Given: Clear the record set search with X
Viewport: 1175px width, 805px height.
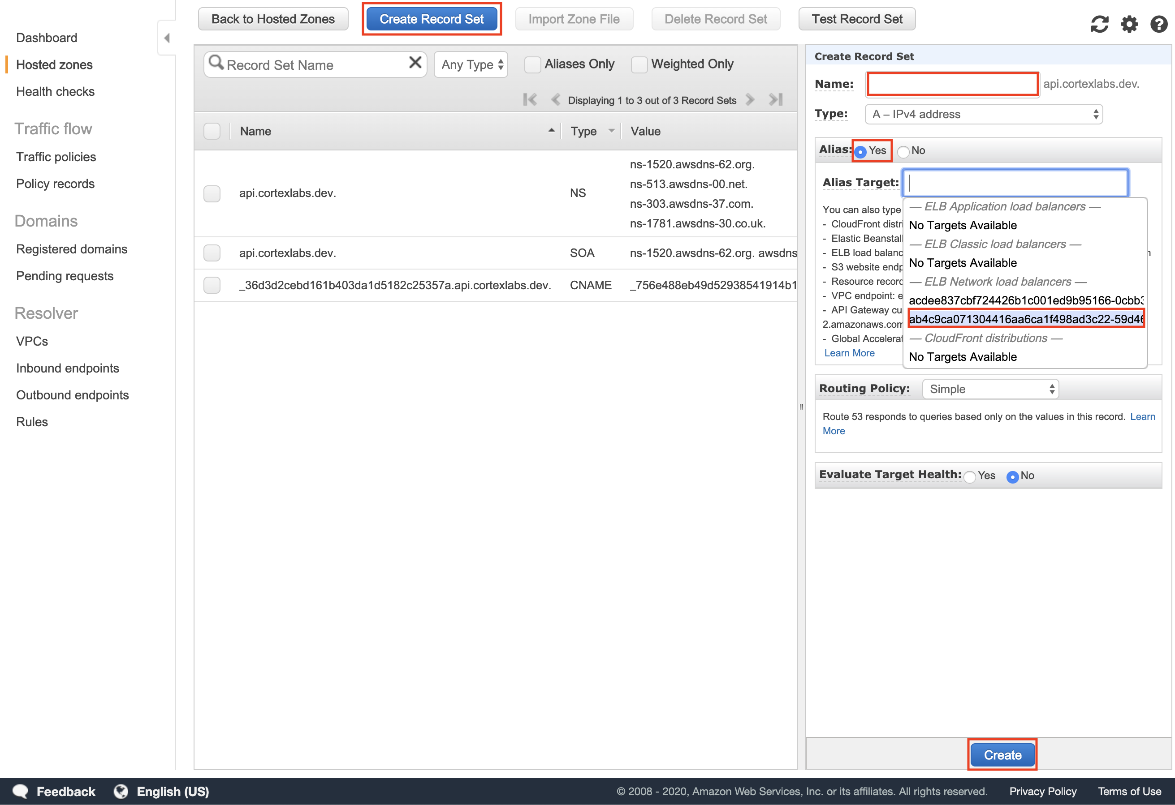Looking at the screenshot, I should [415, 63].
